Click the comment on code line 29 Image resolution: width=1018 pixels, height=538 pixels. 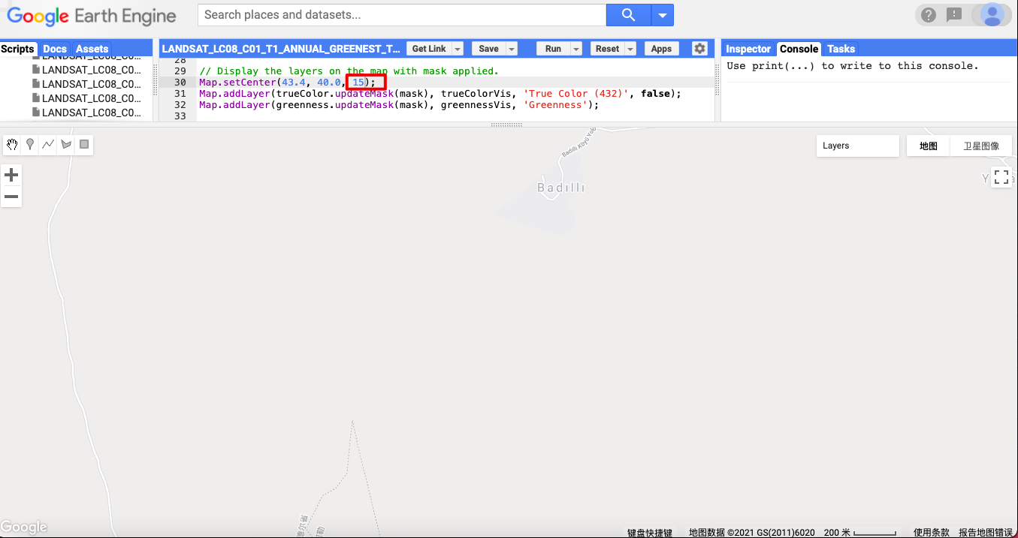click(x=349, y=71)
